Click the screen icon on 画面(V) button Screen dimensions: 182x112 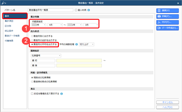159,10
